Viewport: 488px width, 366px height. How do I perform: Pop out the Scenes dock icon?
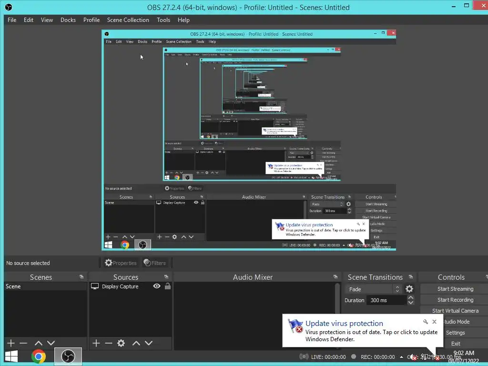(x=81, y=277)
